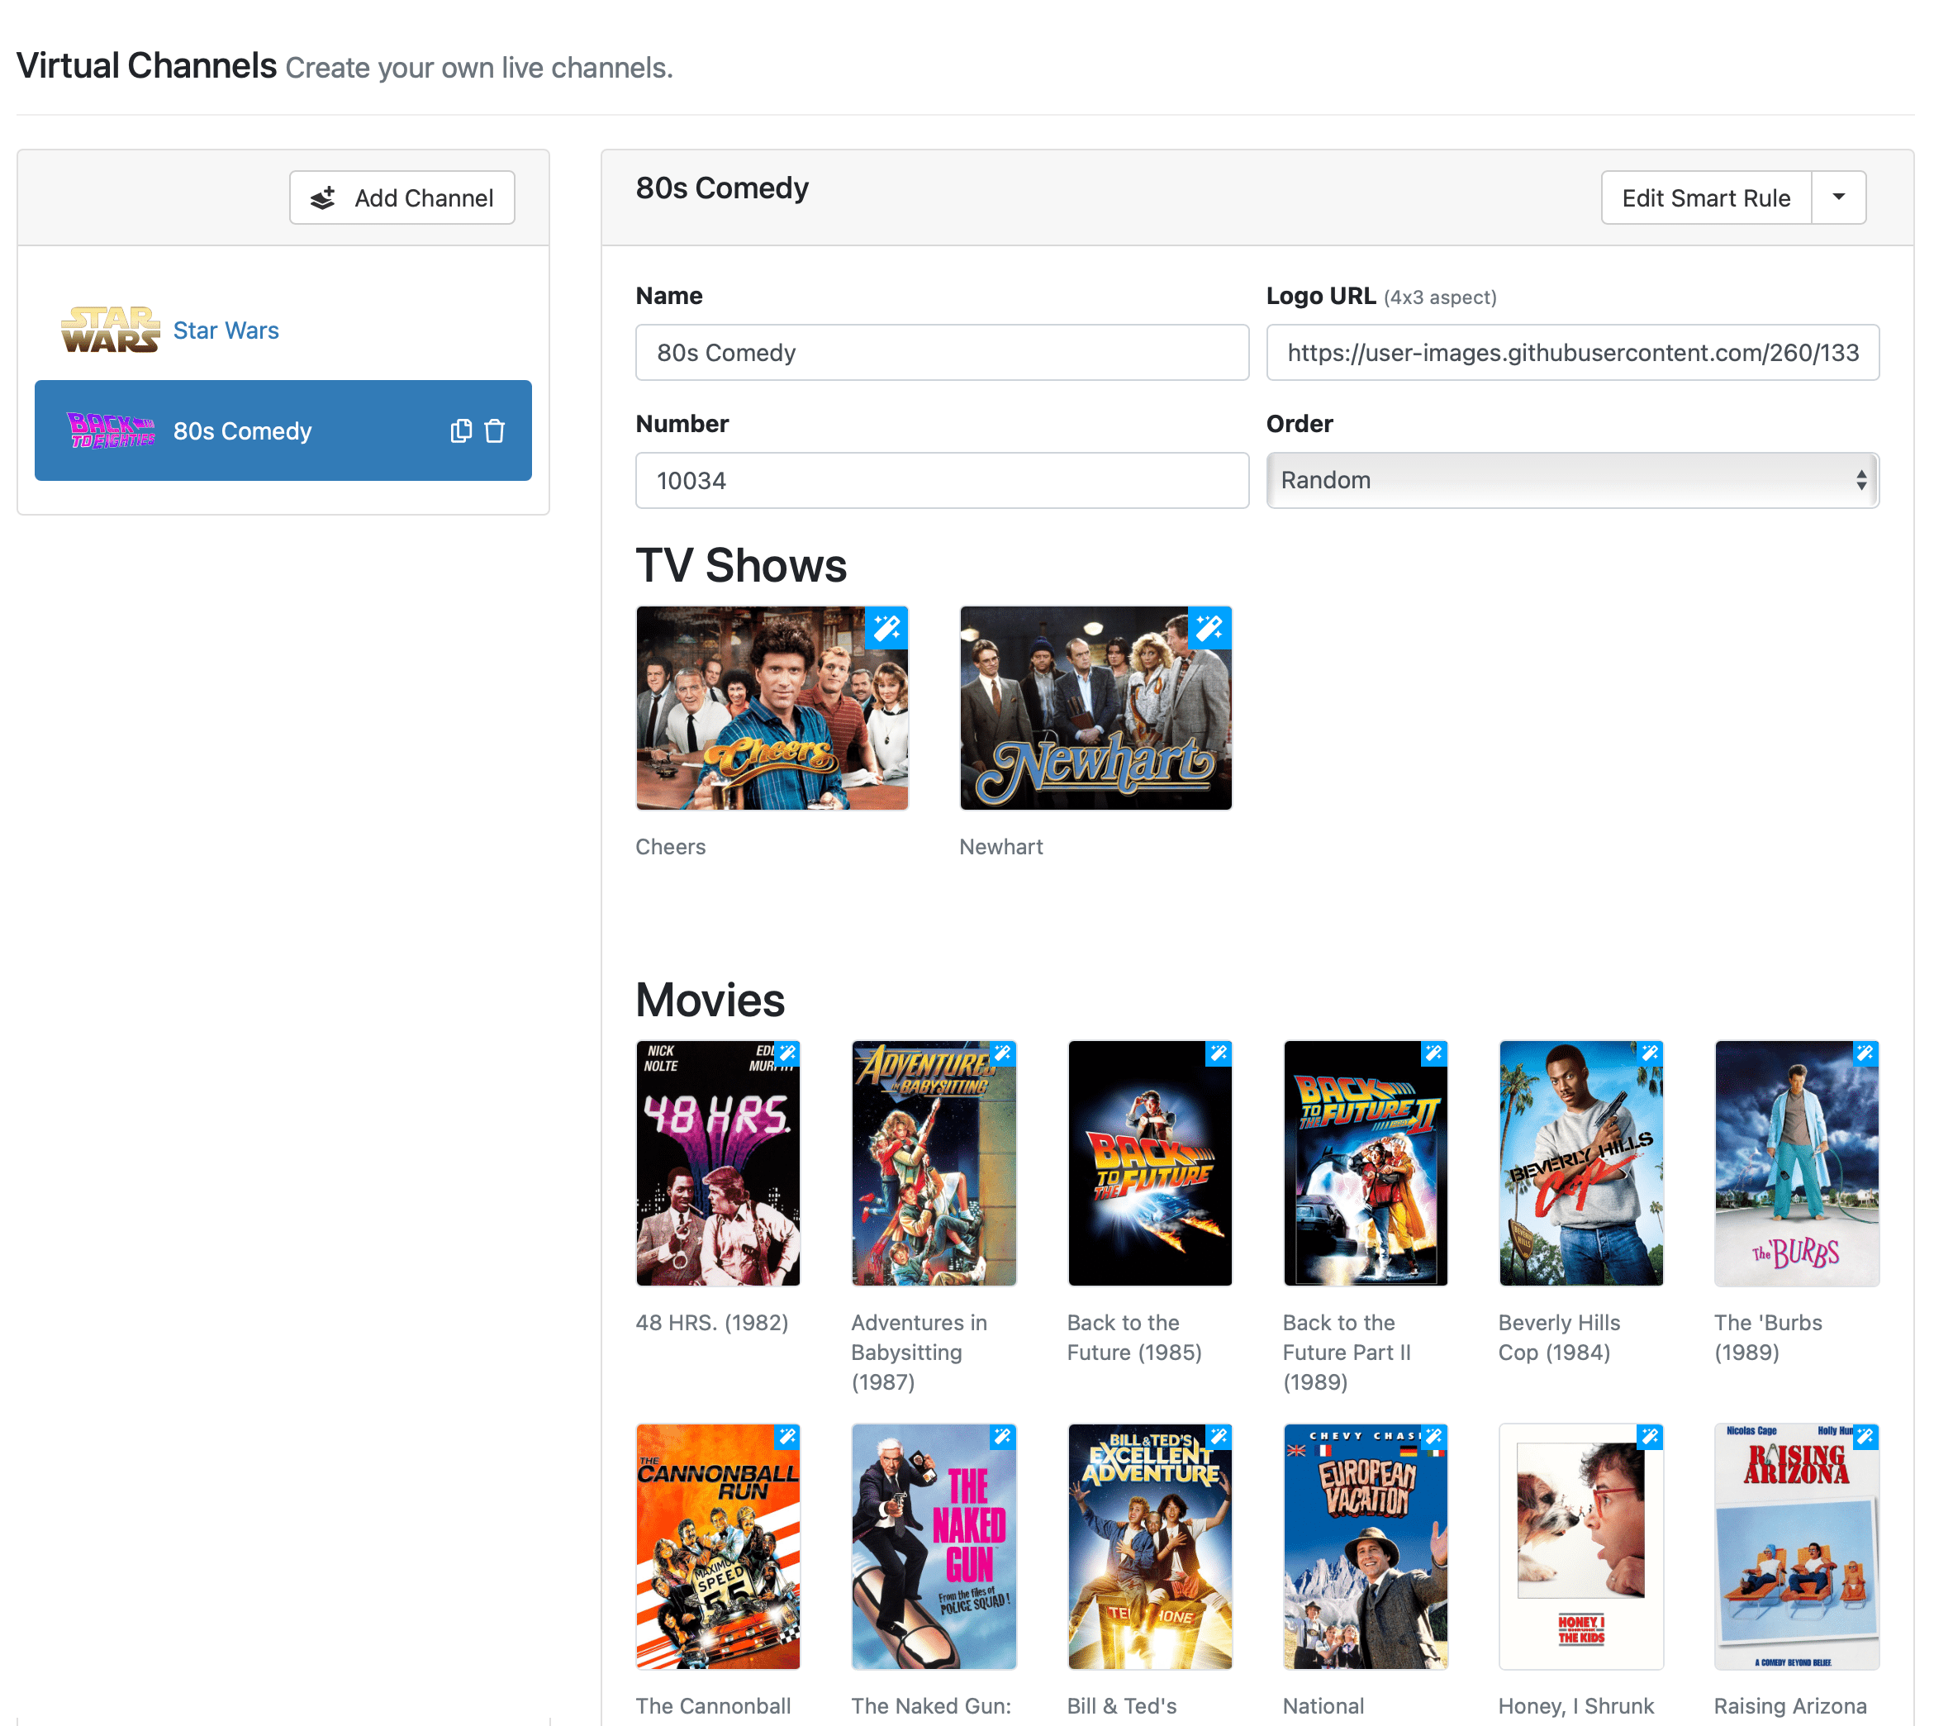Image resolution: width=1934 pixels, height=1726 pixels.
Task: Click the Add Channel button
Action: [401, 197]
